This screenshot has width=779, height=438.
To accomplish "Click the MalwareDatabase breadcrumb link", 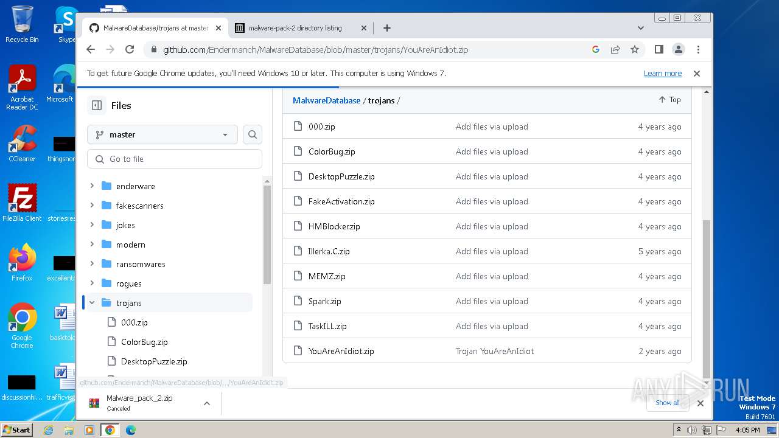I will (x=326, y=100).
